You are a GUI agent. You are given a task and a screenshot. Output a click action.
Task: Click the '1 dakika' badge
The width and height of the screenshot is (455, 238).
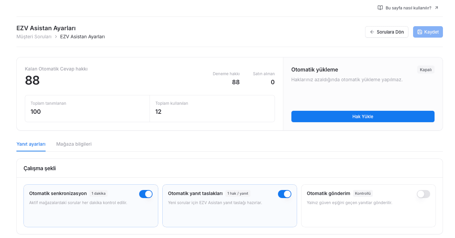pyautogui.click(x=99, y=193)
